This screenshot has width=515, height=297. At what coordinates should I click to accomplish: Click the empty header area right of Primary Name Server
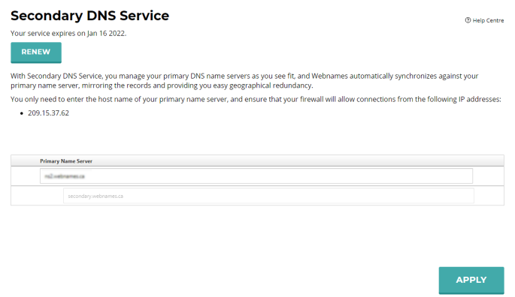pyautogui.click(x=298, y=161)
